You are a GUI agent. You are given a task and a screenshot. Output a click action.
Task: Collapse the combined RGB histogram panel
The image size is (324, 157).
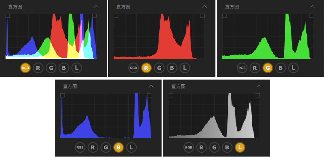tap(96, 7)
